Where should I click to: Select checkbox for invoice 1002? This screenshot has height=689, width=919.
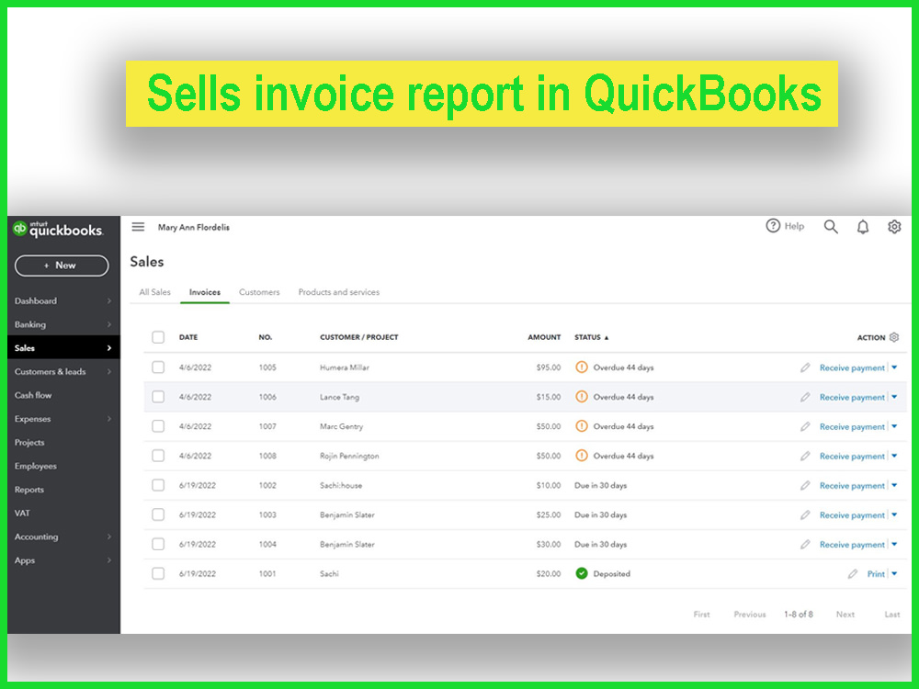point(158,485)
